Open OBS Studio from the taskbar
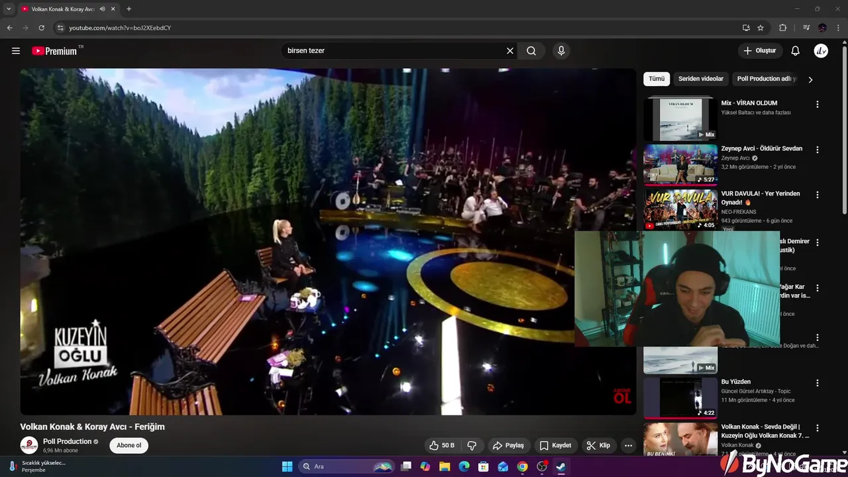The height and width of the screenshot is (477, 848). click(x=541, y=466)
